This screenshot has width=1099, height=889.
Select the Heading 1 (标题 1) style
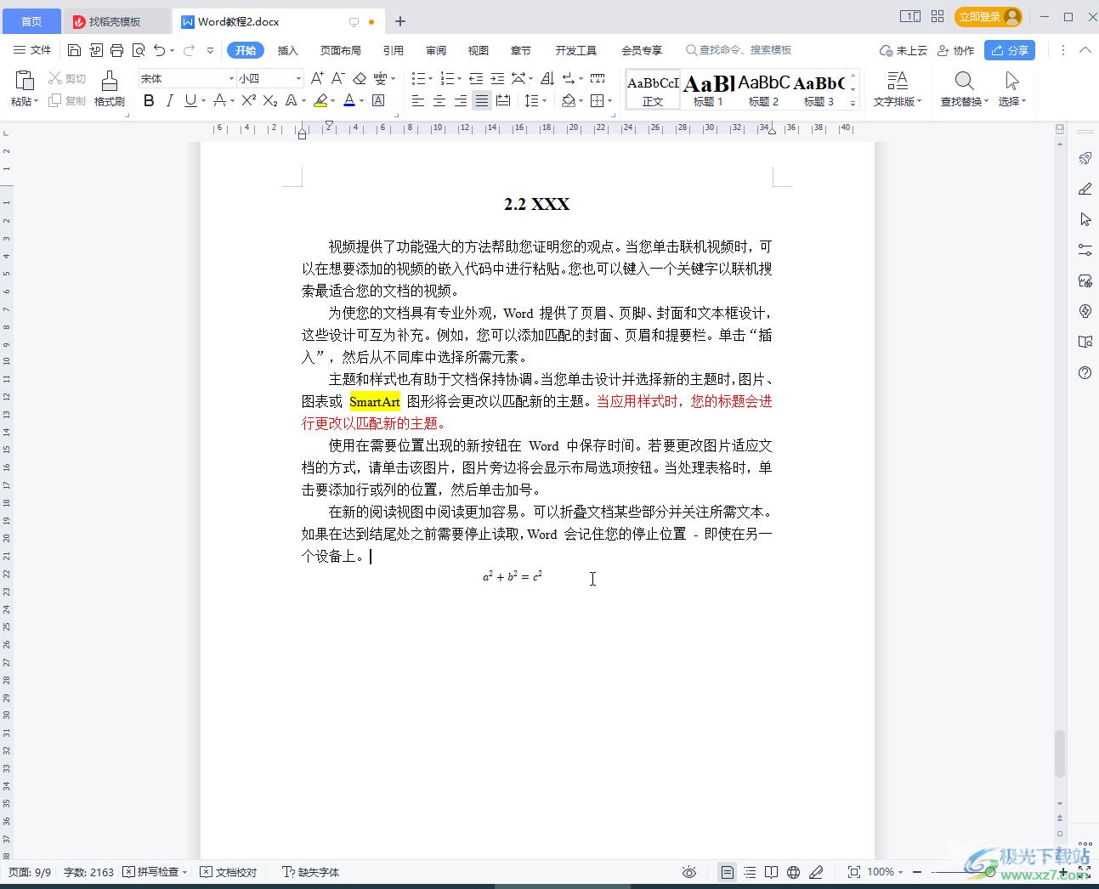[x=708, y=89]
